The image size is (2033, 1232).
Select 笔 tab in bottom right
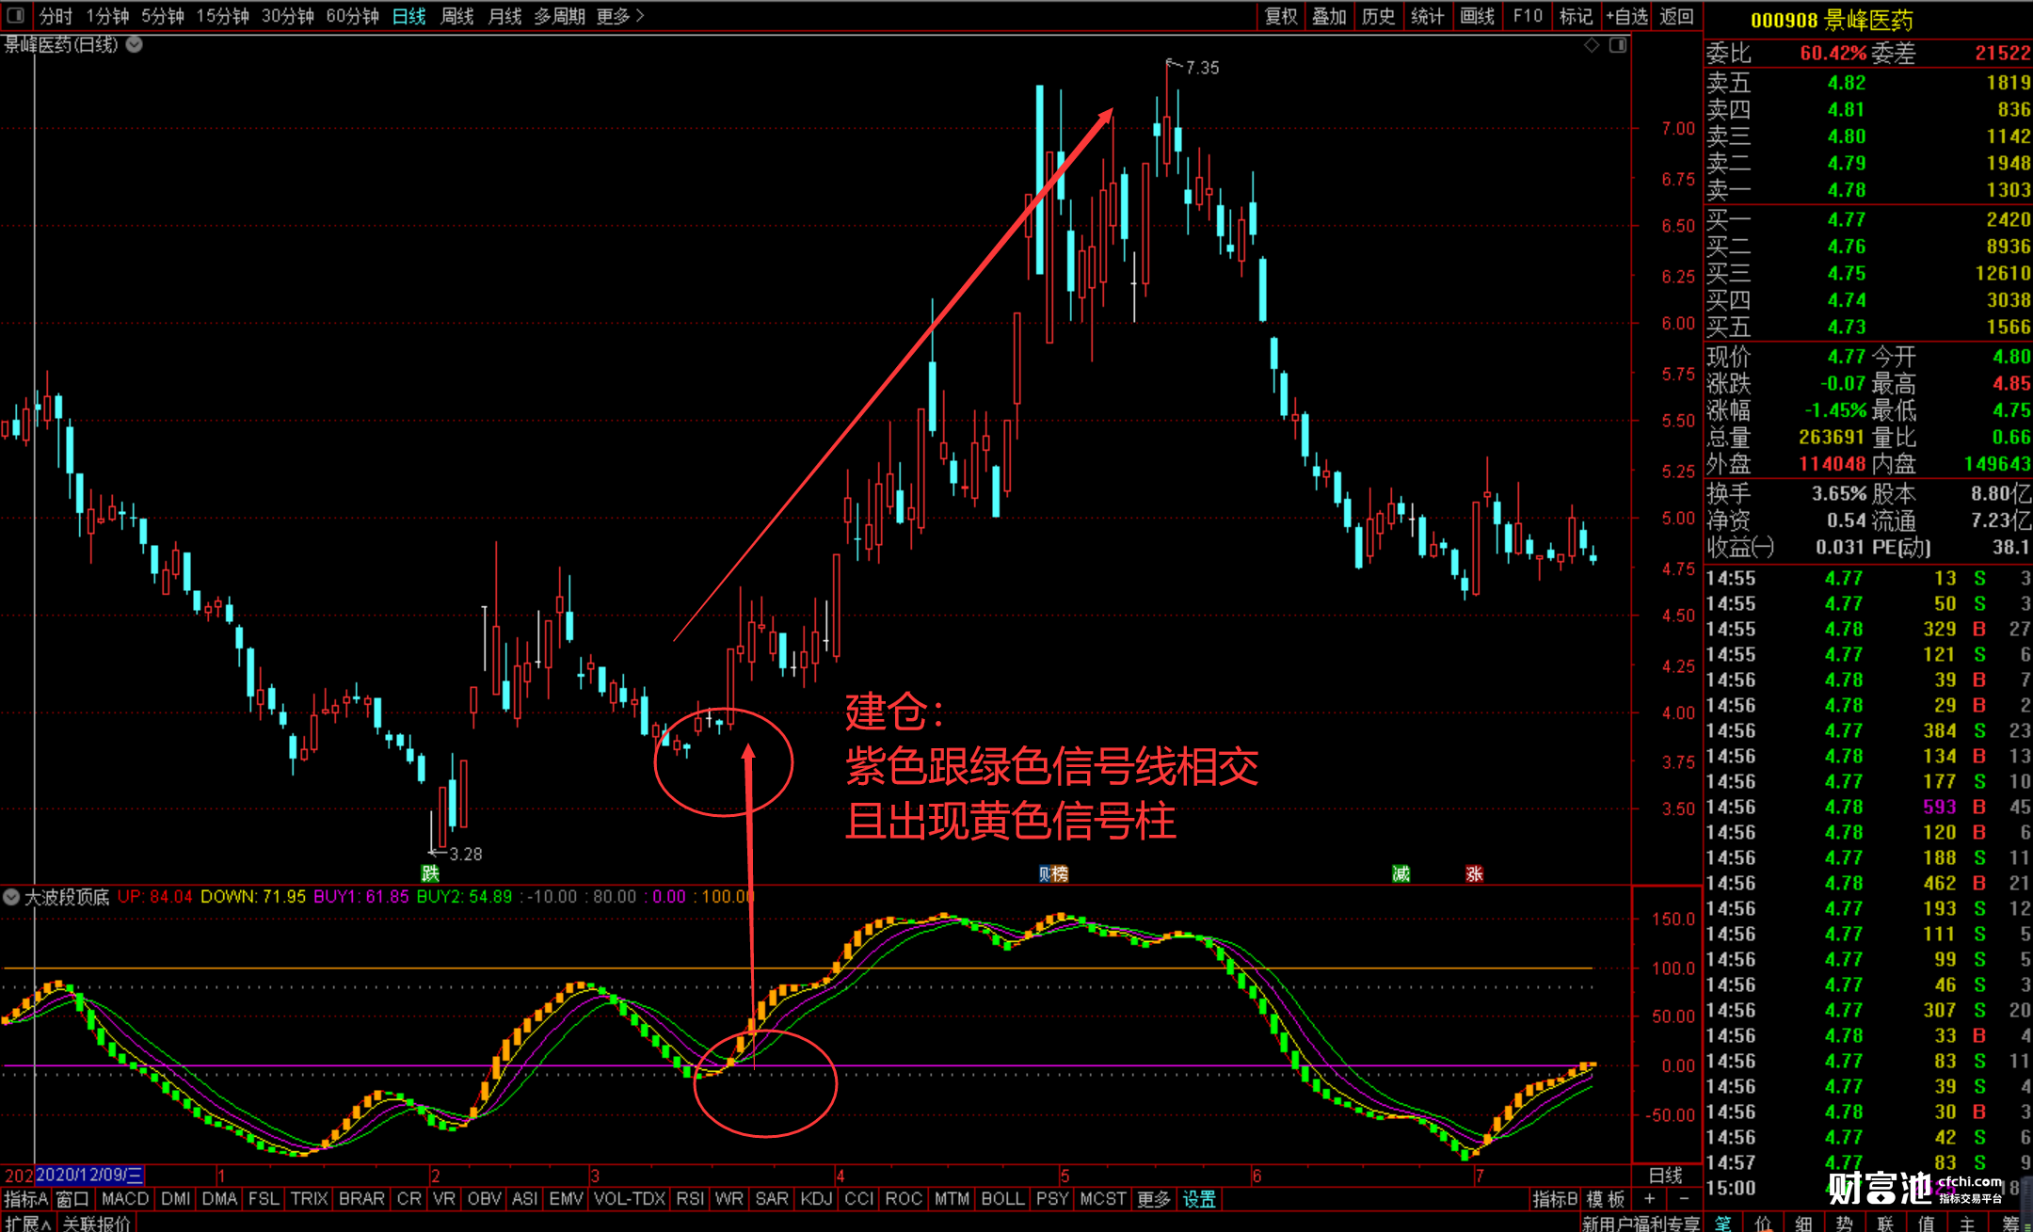1722,1223
